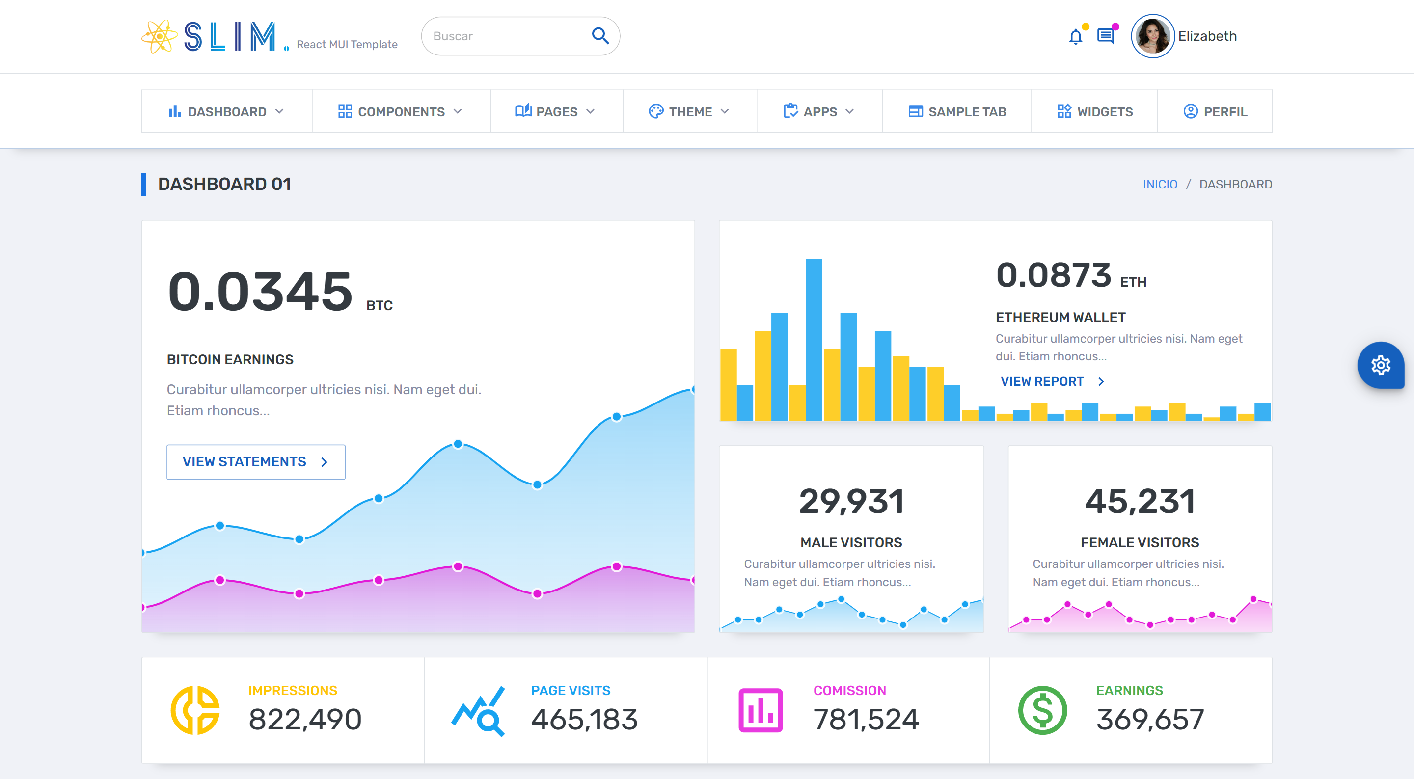Click the FEMALE VISITORS heading
Viewport: 1414px width, 779px height.
[x=1140, y=542]
